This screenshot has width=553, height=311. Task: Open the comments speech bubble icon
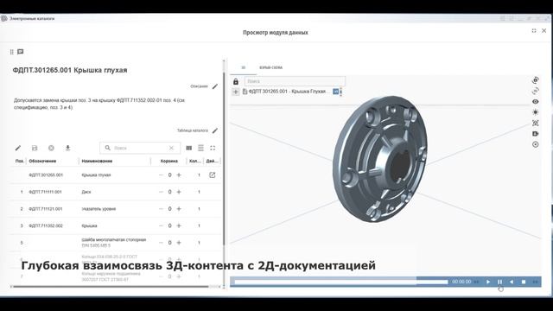21,52
